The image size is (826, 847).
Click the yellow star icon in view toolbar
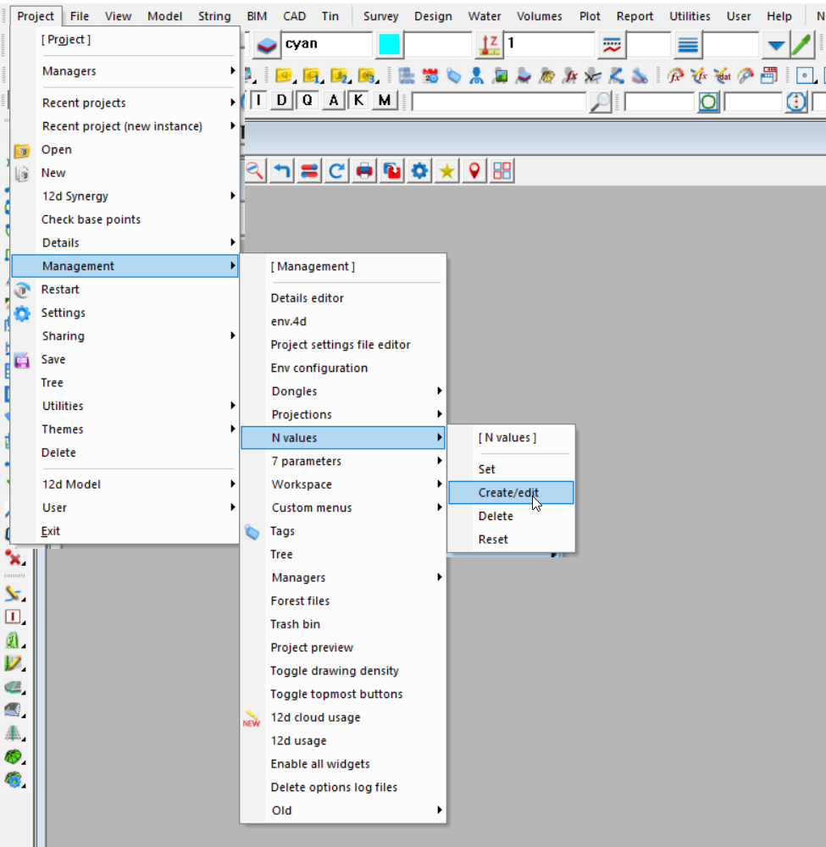446,171
